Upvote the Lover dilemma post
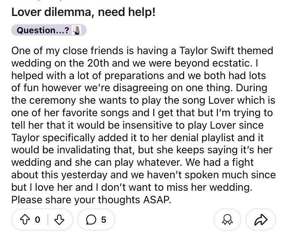 point(26,219)
